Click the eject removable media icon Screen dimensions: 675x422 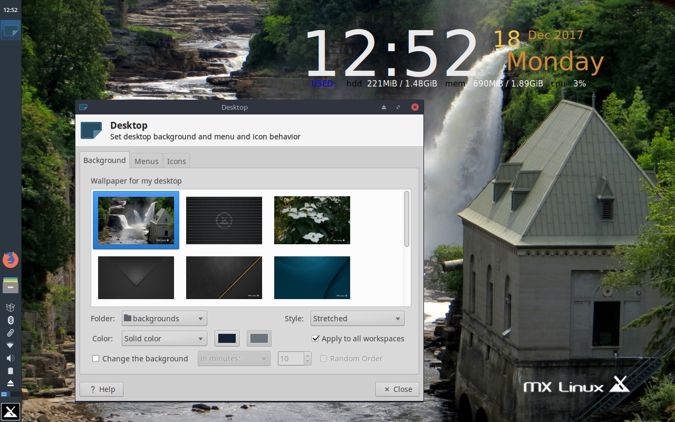[11, 383]
